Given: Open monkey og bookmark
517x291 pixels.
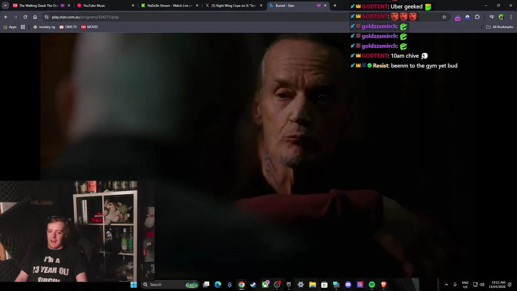Looking at the screenshot, I should [44, 27].
